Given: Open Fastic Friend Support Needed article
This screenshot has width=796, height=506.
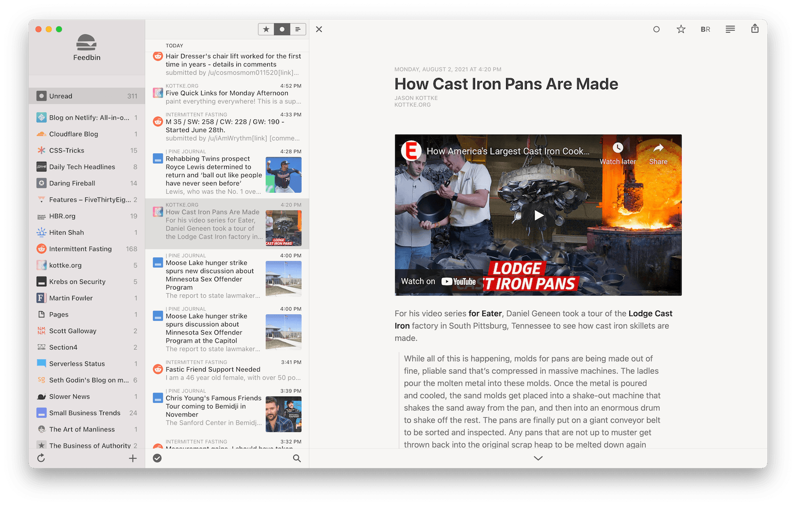Looking at the screenshot, I should (227, 371).
